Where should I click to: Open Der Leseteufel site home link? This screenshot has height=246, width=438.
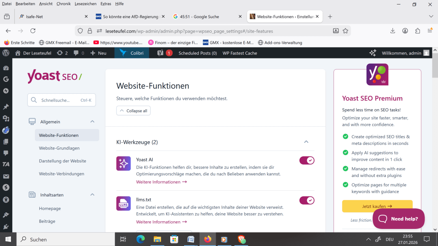(x=33, y=53)
